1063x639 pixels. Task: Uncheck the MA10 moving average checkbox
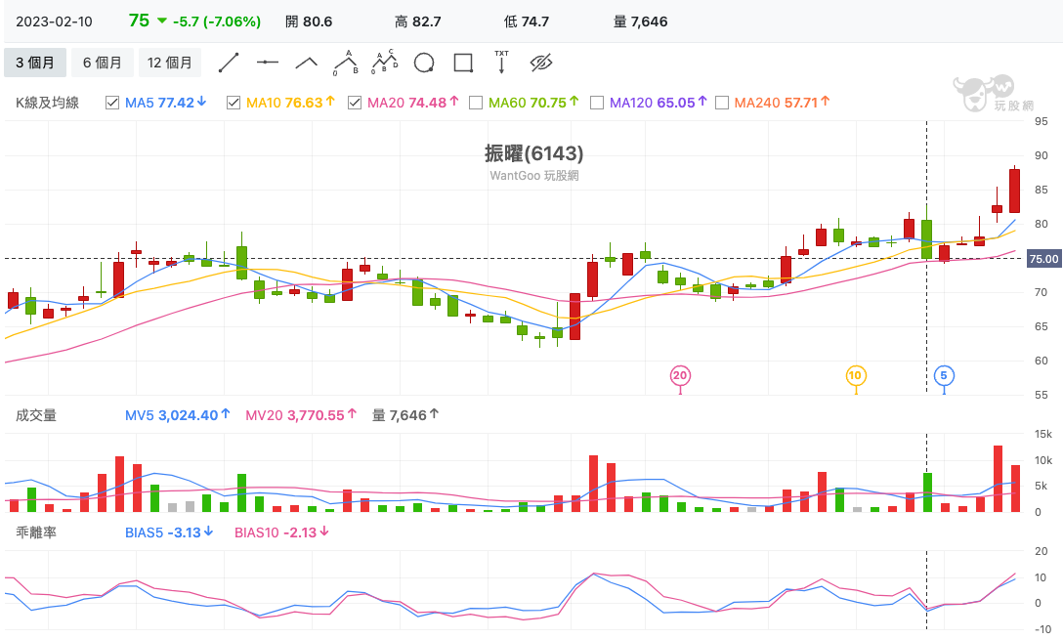(x=234, y=103)
